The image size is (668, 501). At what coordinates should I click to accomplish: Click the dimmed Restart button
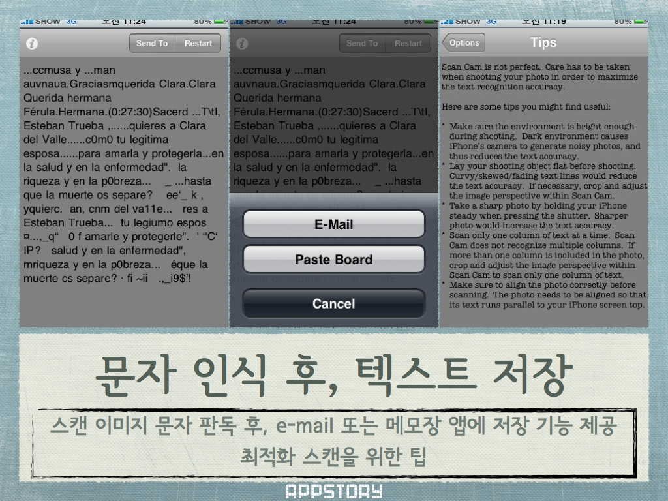click(408, 44)
